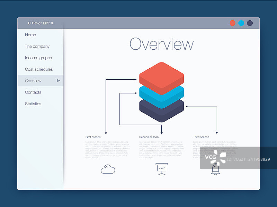Click the dark navy circle in title bar
The height and width of the screenshot is (207, 277).
[x=250, y=23]
